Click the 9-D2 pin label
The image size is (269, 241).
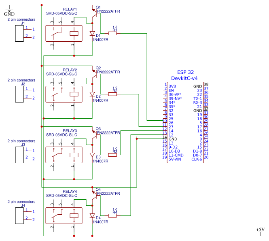[173, 147]
